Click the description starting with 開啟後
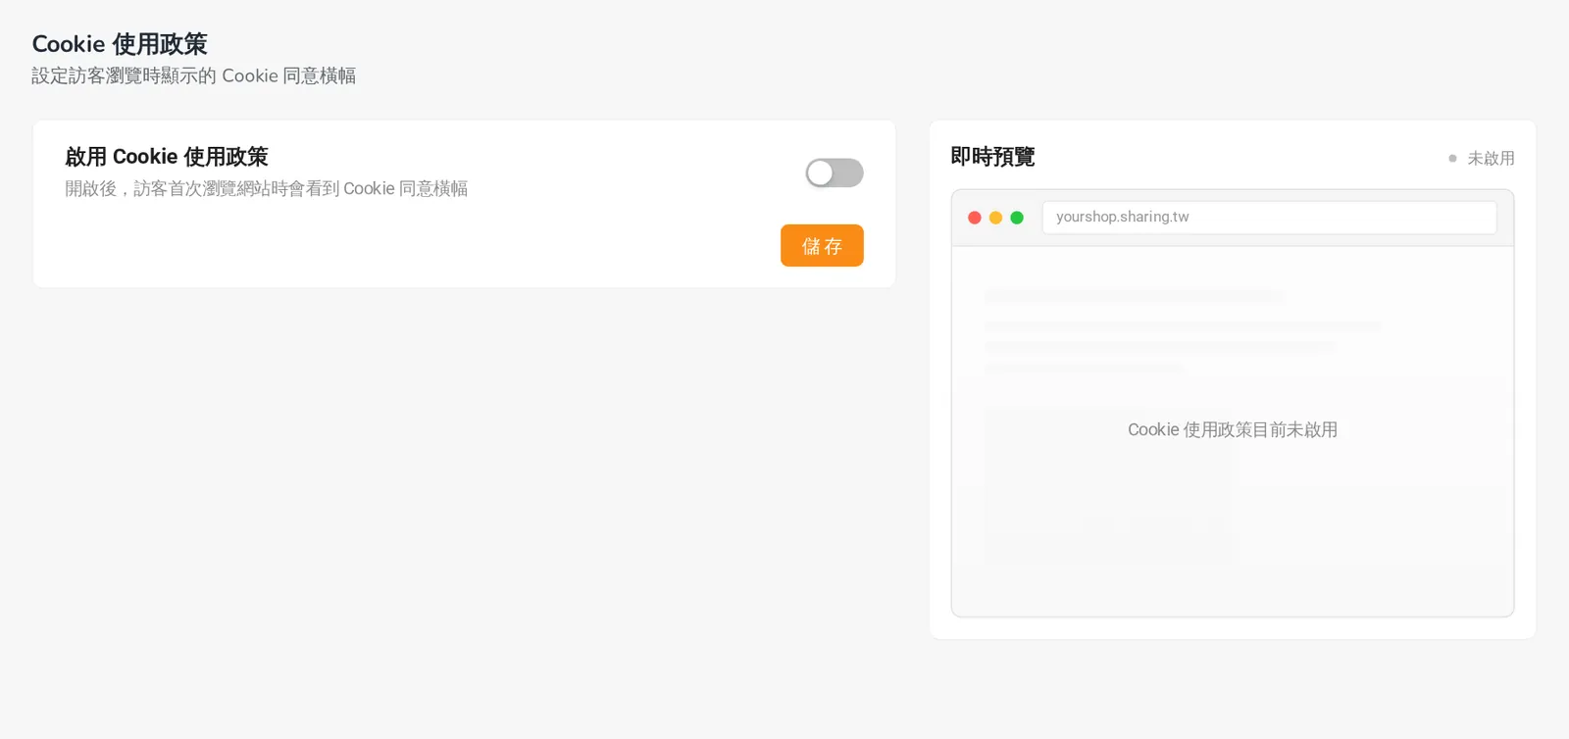Image resolution: width=1569 pixels, height=739 pixels. (x=267, y=188)
